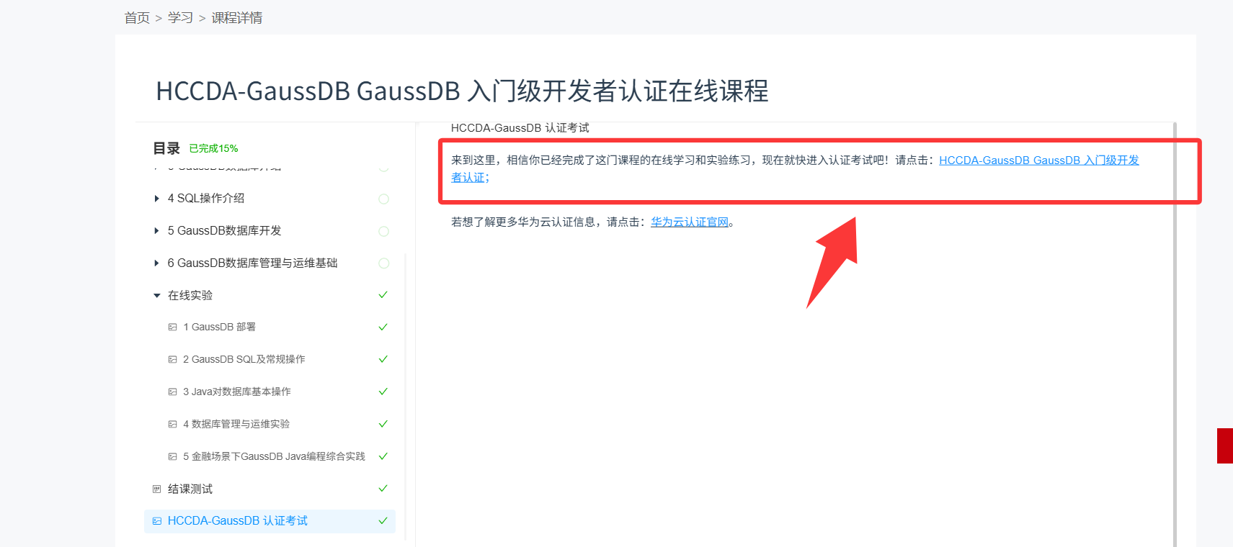Click green checkmark for 1 GaussDB 部署
This screenshot has width=1233, height=547.
[x=383, y=327]
